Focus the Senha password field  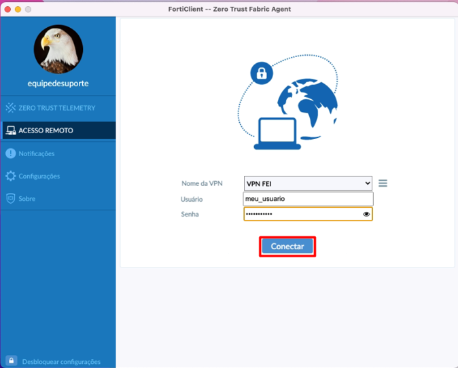pyautogui.click(x=302, y=214)
